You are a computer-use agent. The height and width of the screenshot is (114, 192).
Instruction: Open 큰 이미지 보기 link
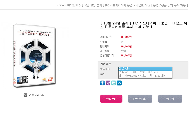click(37, 95)
